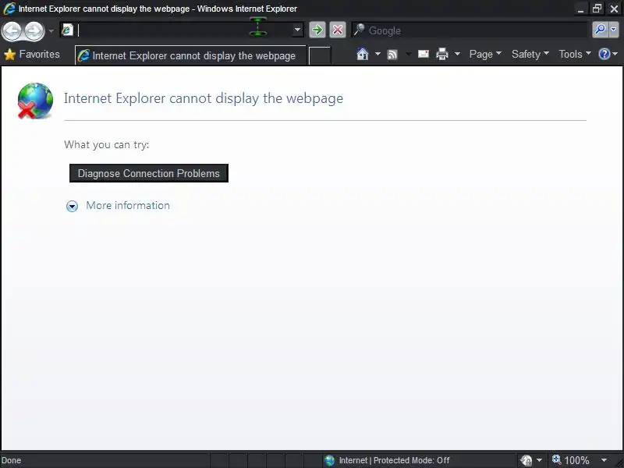Click the More information link text
The height and width of the screenshot is (468, 624).
pyautogui.click(x=128, y=206)
